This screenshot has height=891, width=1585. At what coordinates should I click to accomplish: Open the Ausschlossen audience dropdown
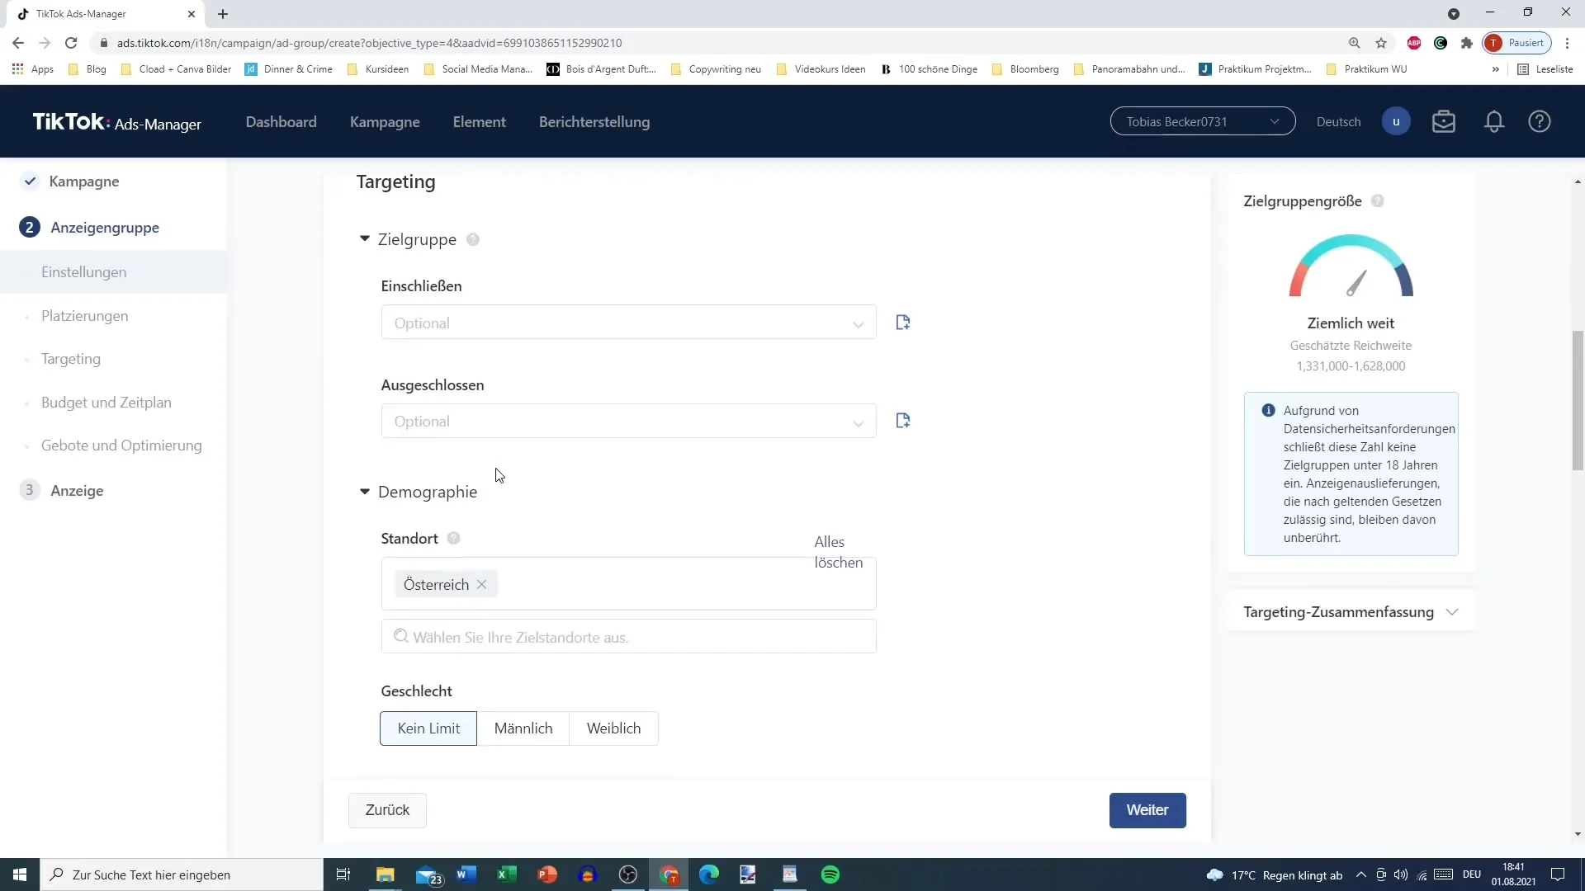632,422
